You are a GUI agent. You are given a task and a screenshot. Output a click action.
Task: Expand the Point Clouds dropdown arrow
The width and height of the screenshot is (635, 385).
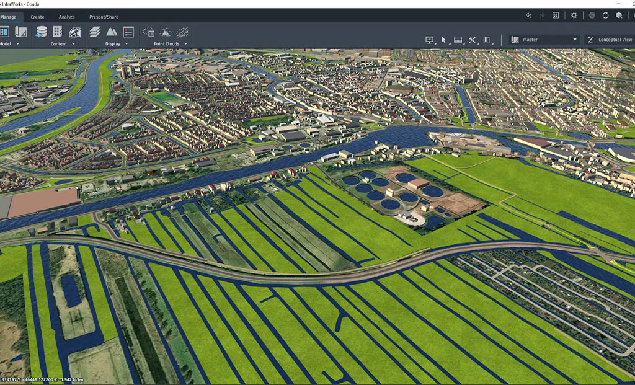186,44
